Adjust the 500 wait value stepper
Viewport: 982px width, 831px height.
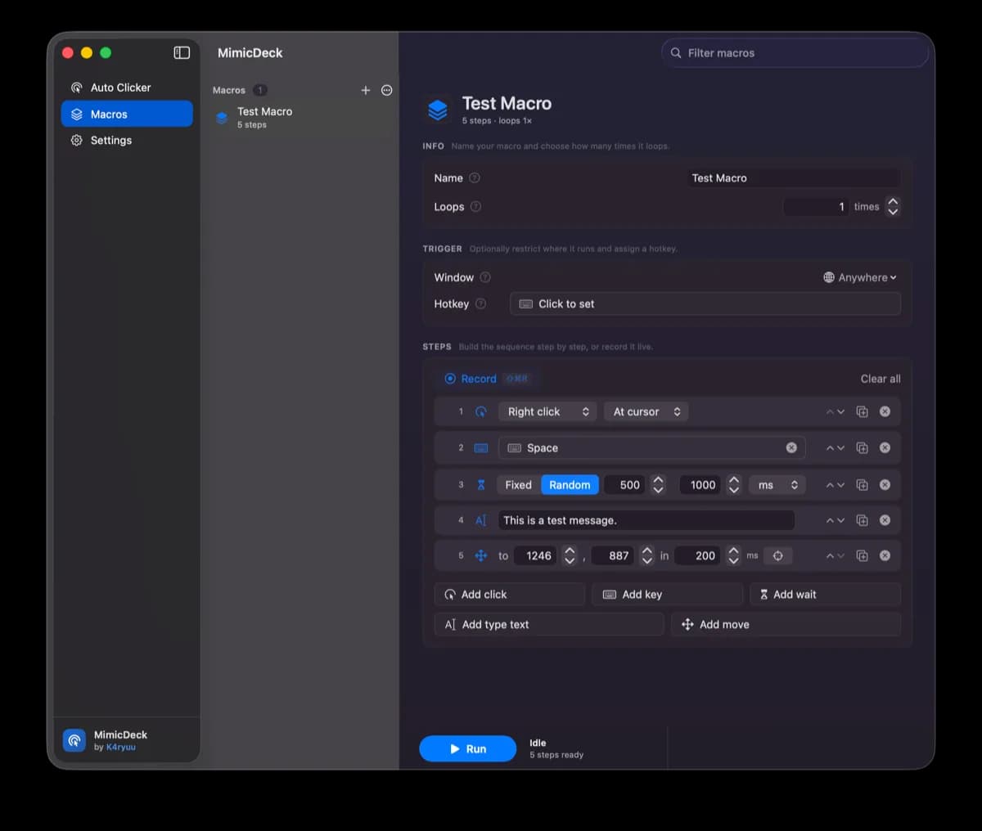[x=658, y=484]
